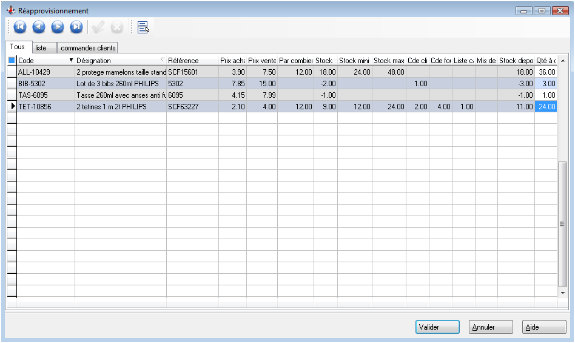Go to the first record
575x343 pixels.
[x=20, y=27]
